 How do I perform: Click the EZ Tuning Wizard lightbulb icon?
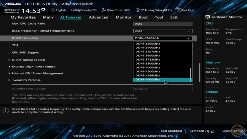coord(138,10)
